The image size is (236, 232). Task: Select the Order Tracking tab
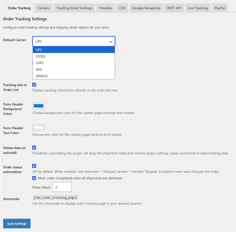pos(19,8)
